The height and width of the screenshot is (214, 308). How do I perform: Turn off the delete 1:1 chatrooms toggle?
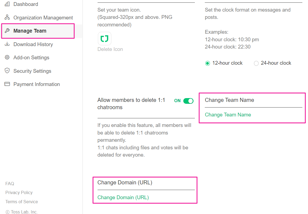[188, 101]
